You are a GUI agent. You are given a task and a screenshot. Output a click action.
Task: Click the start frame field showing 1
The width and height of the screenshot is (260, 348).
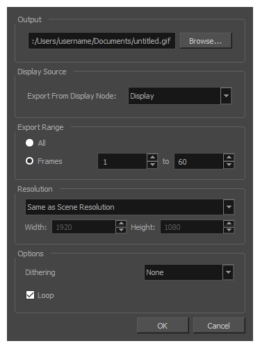coord(122,161)
